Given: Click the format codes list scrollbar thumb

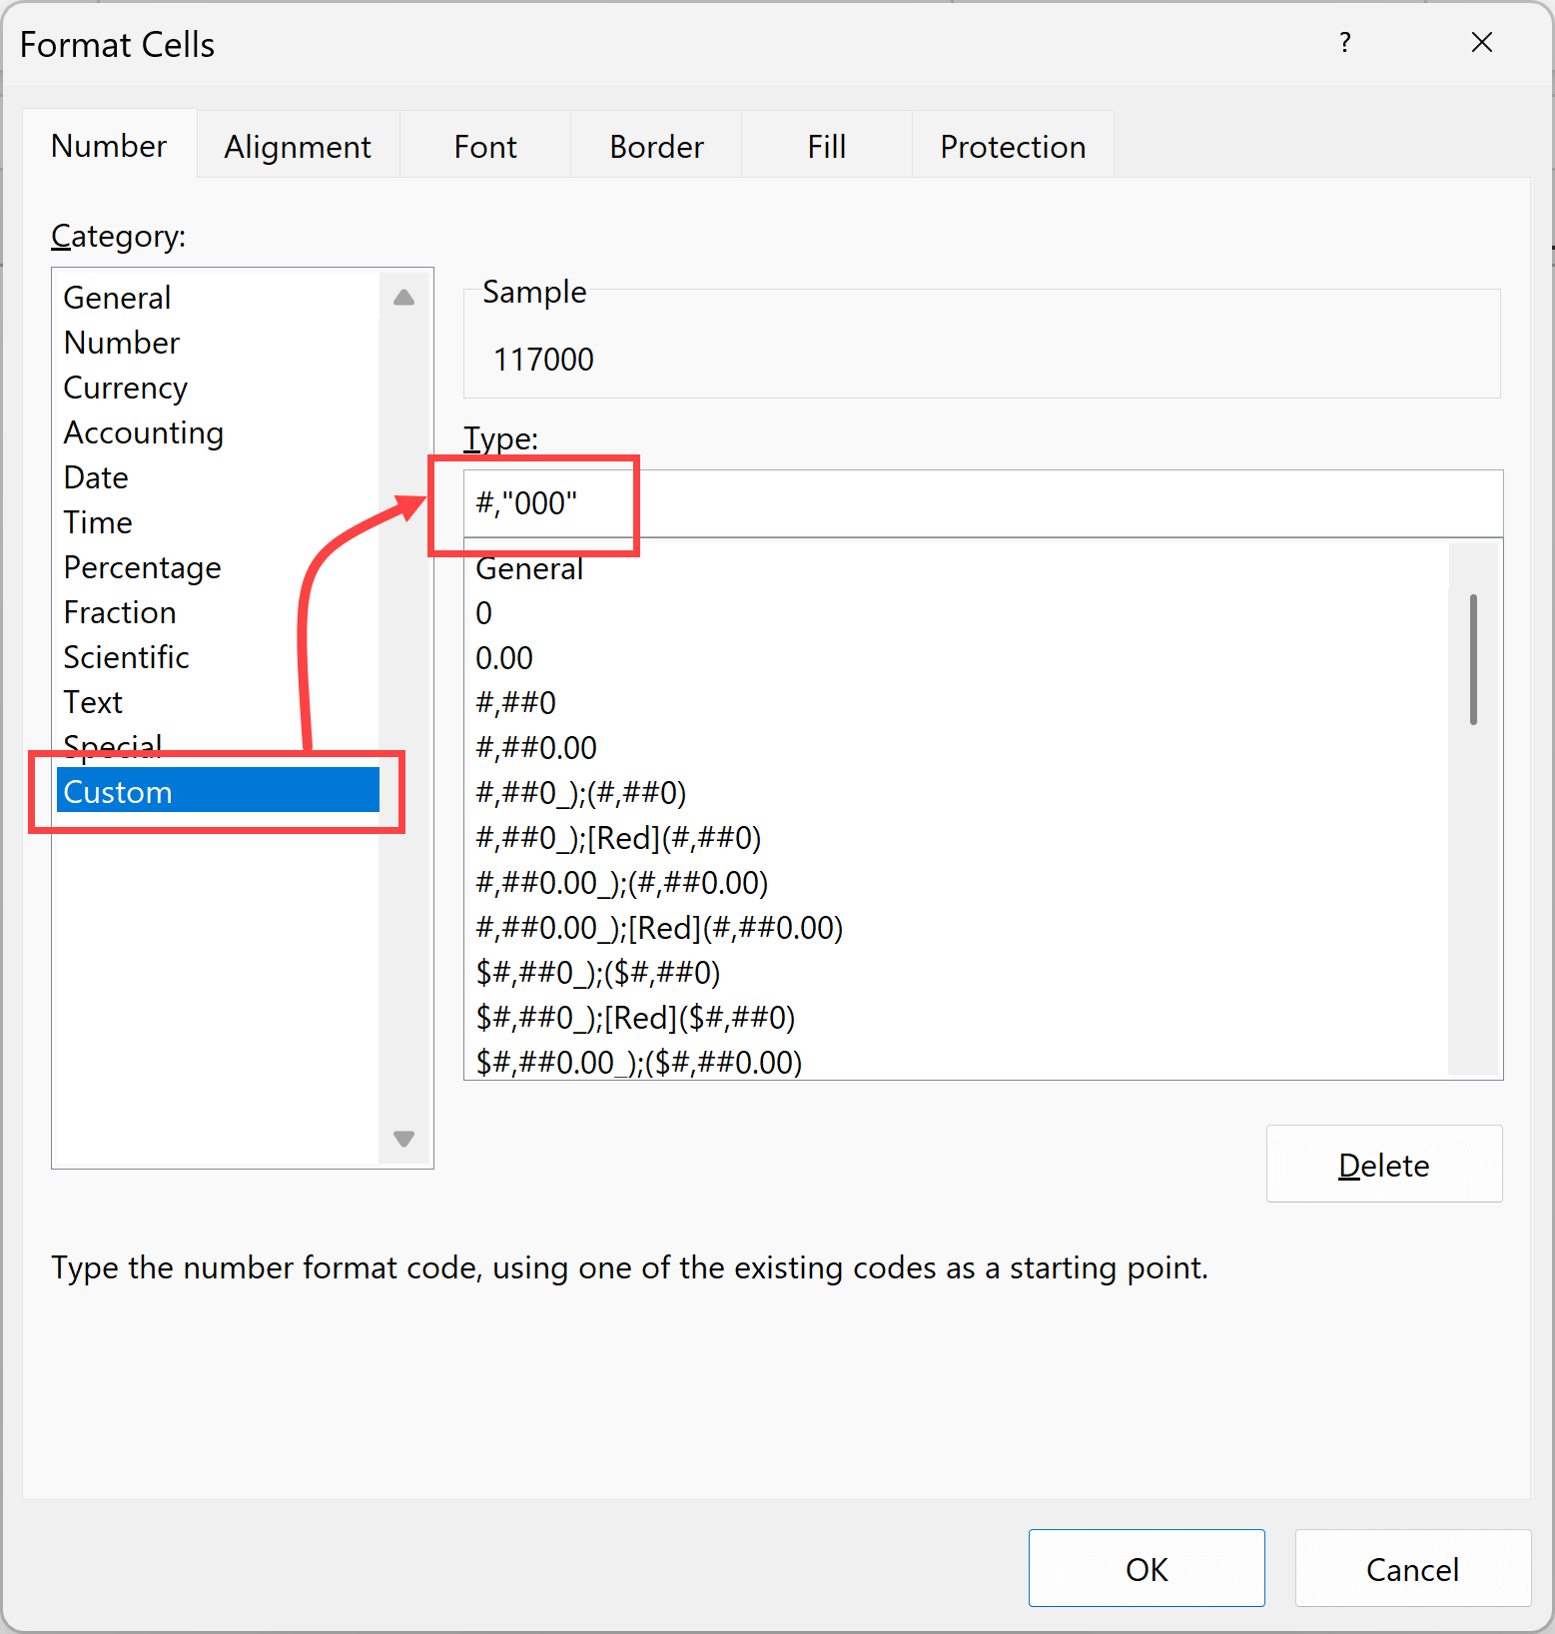Looking at the screenshot, I should [x=1473, y=659].
